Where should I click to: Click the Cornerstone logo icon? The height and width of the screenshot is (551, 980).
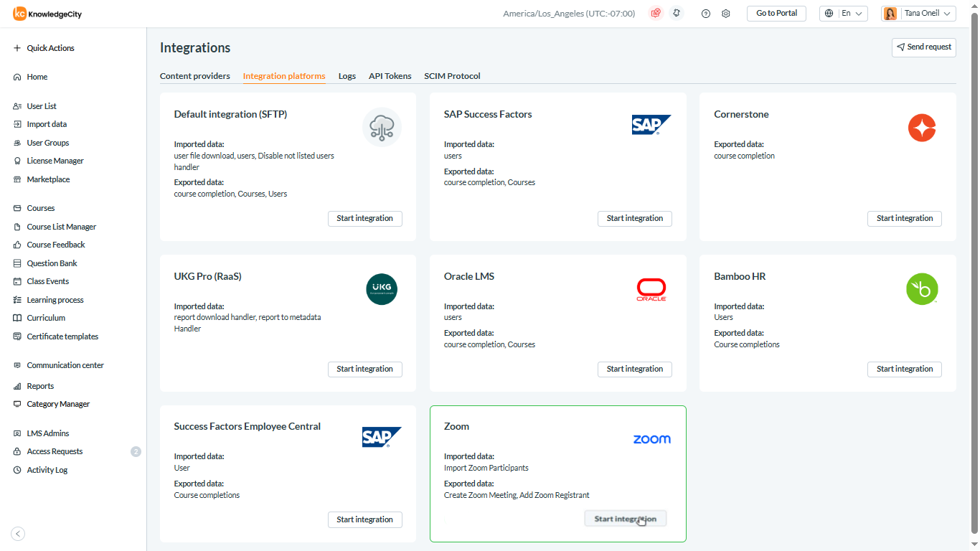tap(922, 128)
